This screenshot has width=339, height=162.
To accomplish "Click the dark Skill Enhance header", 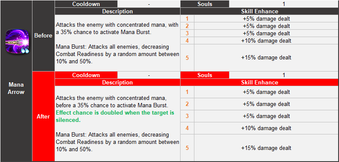I will pyautogui.click(x=260, y=11).
